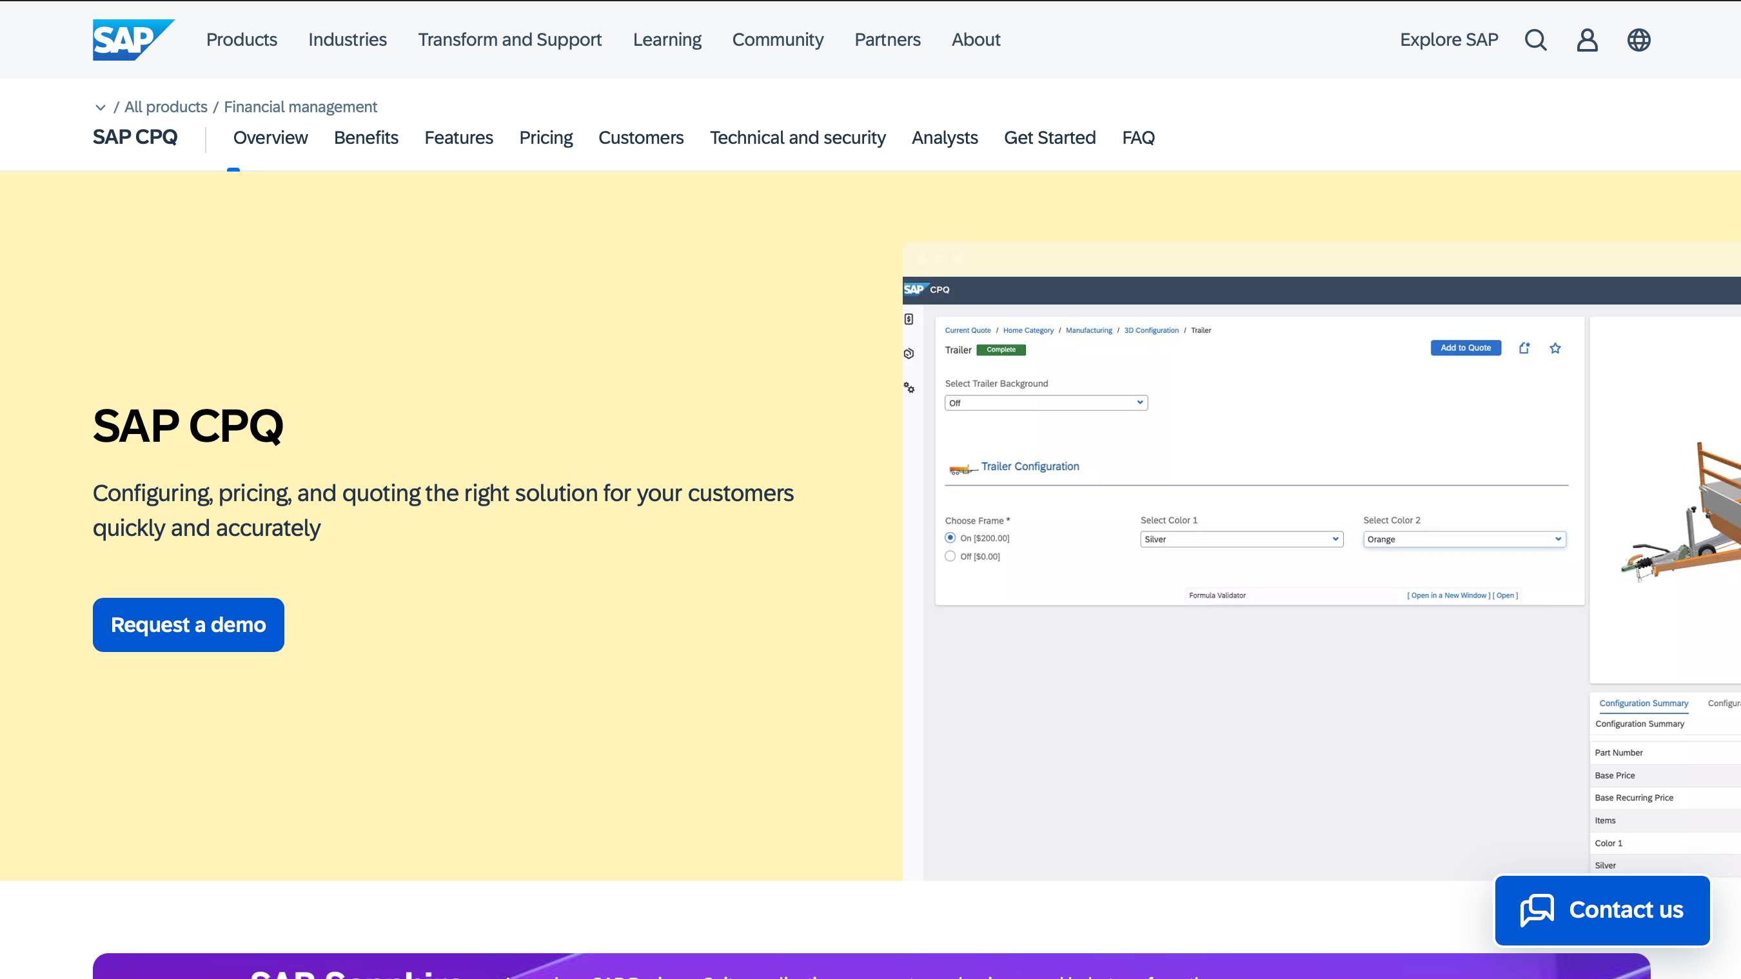The height and width of the screenshot is (979, 1741).
Task: Open the About menu
Action: [976, 40]
